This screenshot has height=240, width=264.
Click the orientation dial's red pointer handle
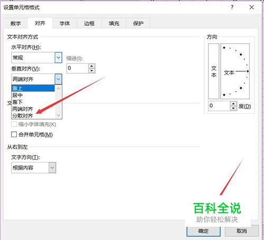248,71
